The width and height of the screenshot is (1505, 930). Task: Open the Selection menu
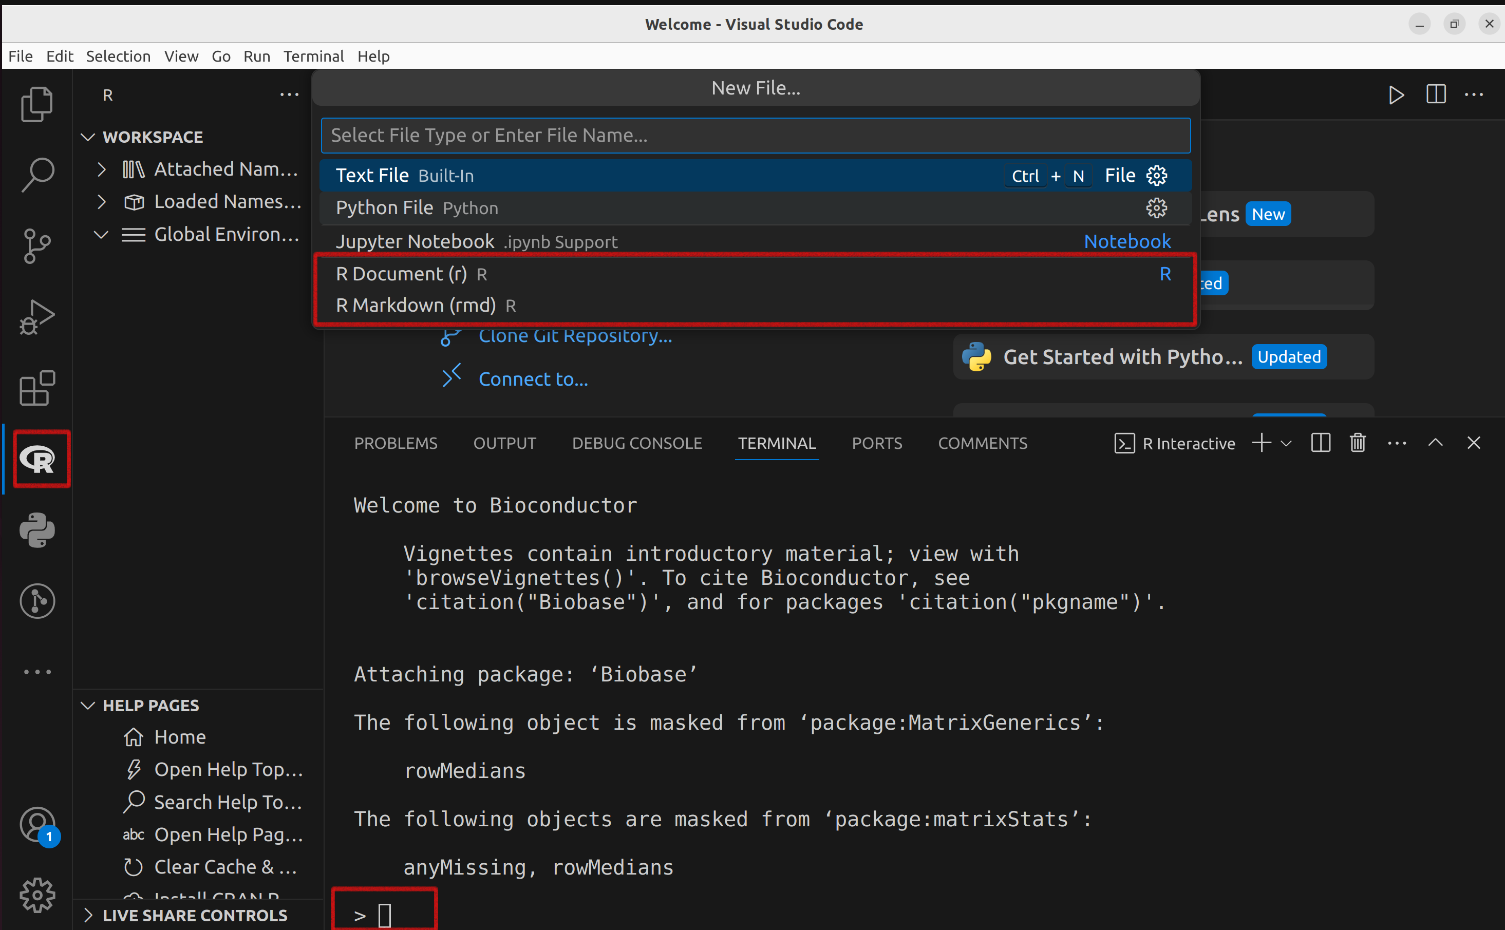pyautogui.click(x=118, y=56)
